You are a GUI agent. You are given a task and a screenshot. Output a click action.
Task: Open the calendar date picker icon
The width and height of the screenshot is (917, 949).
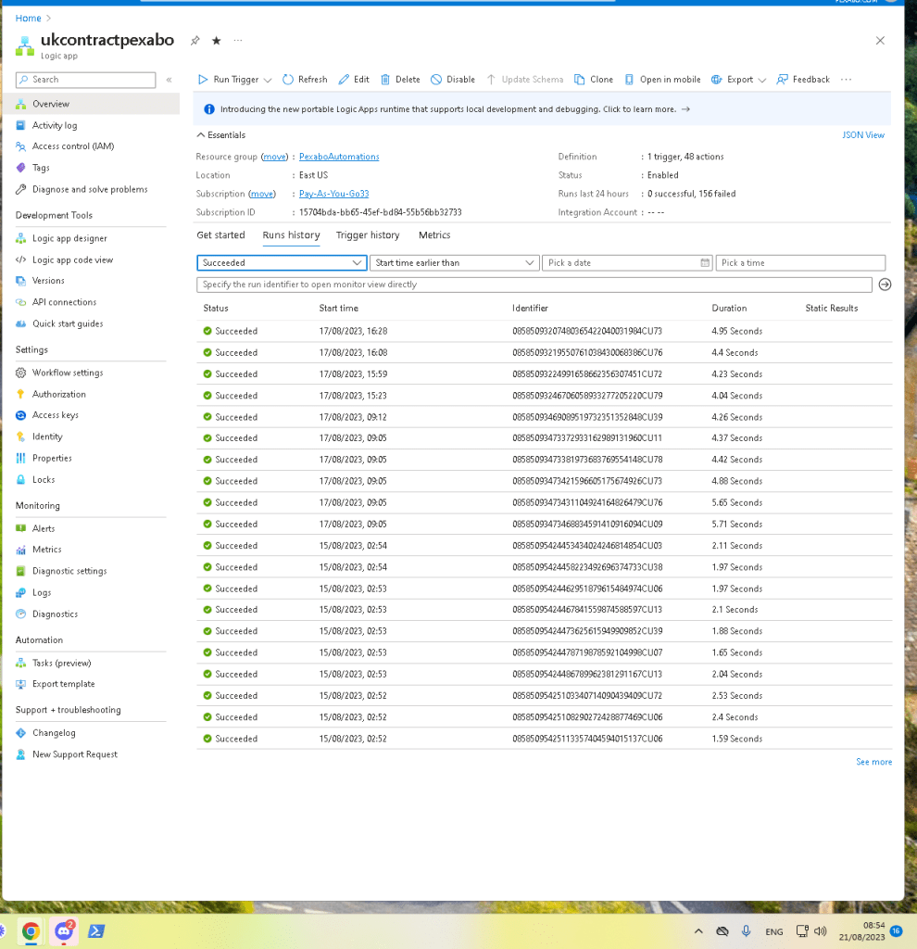coord(705,262)
